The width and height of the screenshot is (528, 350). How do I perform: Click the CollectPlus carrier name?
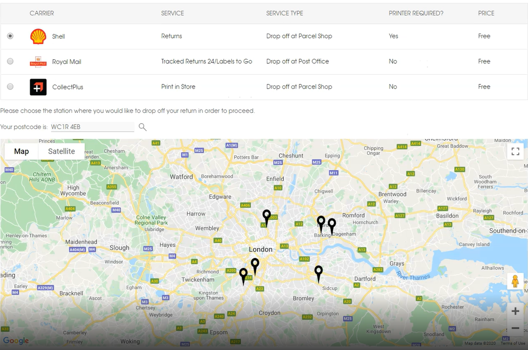(68, 87)
